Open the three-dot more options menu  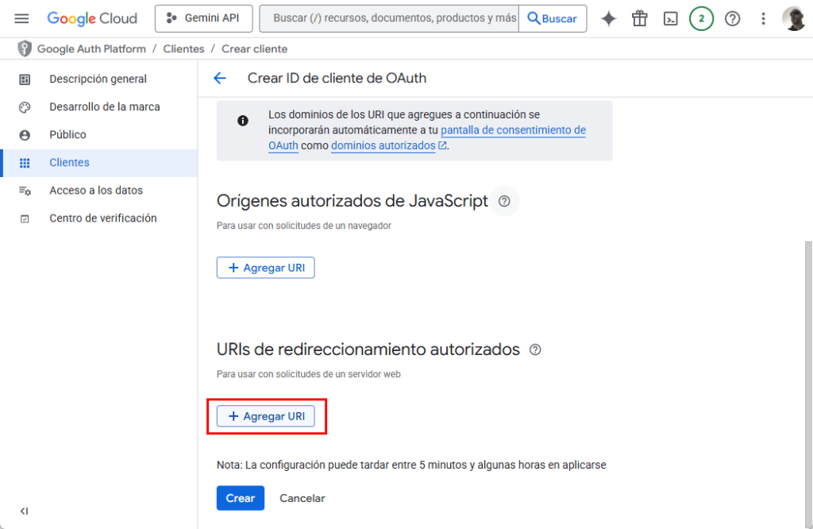point(763,18)
